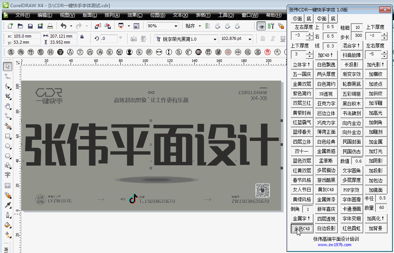Open the 效果(C) menu
This screenshot has width=394, height=253.
click(x=135, y=15)
